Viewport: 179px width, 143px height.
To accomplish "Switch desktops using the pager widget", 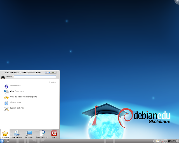I will coord(7,141).
